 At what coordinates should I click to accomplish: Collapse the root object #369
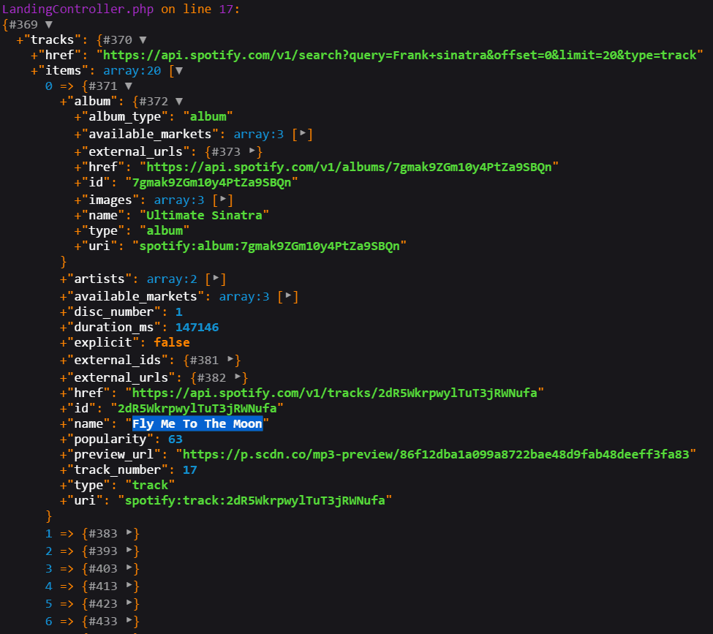49,25
